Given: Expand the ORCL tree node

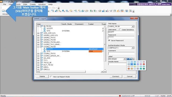Looking at the screenshot, I should pos(38,67).
